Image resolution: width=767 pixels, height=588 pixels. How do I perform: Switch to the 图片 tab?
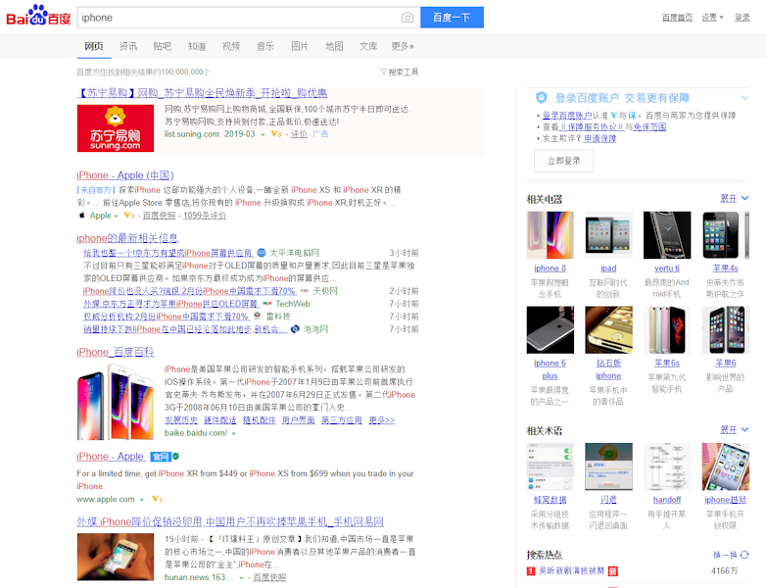click(x=300, y=46)
